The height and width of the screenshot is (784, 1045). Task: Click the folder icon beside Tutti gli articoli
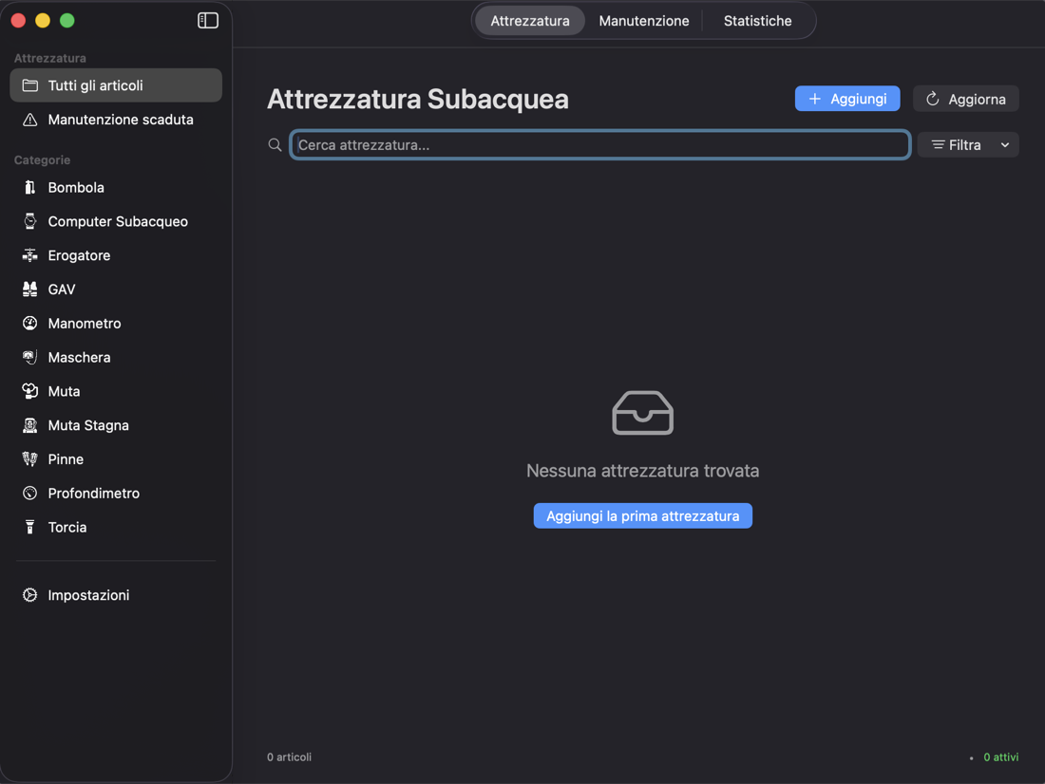(x=30, y=86)
